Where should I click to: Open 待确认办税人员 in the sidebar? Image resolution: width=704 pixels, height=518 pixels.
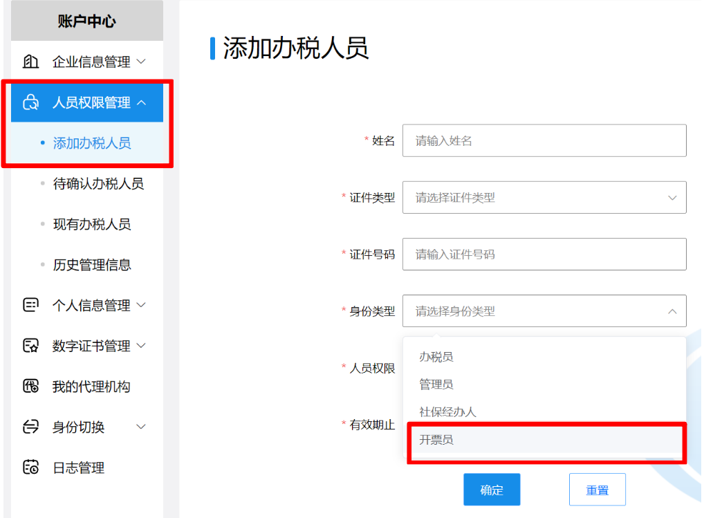[x=98, y=183]
